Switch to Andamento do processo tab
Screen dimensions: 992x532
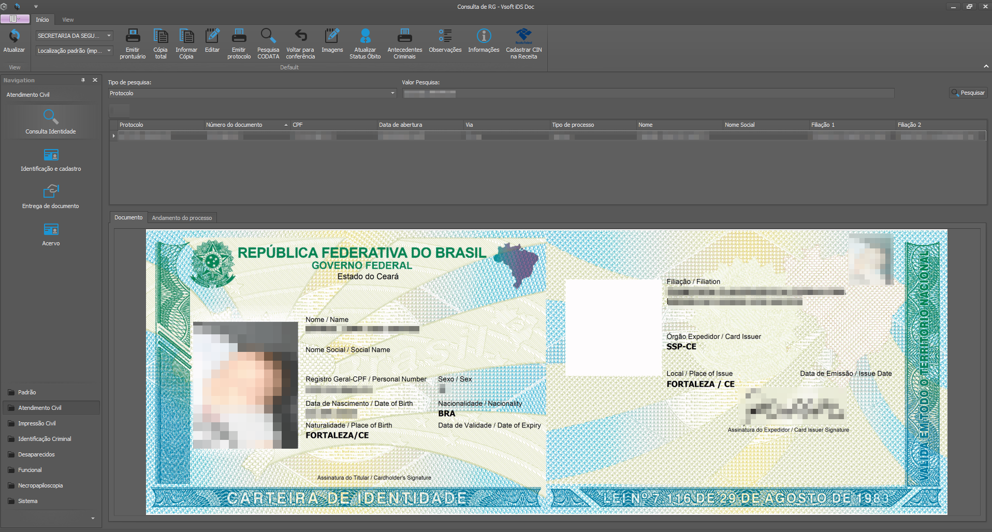[x=182, y=218]
